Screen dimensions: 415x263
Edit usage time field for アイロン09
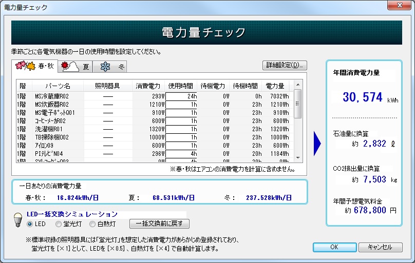(181, 146)
